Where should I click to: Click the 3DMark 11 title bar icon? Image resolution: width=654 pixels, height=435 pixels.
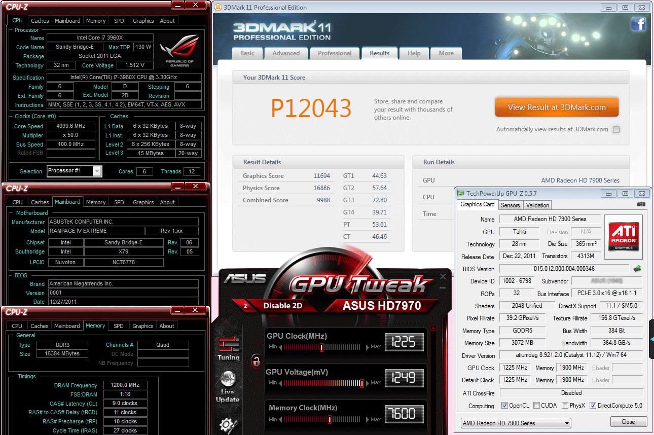pos(218,7)
